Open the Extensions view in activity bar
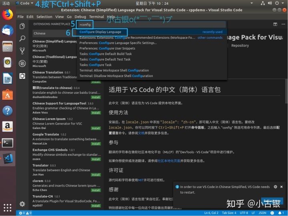 (22, 76)
